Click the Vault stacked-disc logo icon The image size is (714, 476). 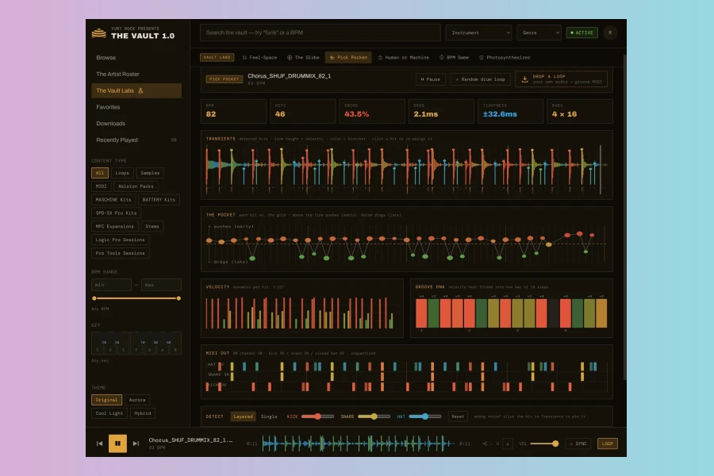tap(99, 33)
